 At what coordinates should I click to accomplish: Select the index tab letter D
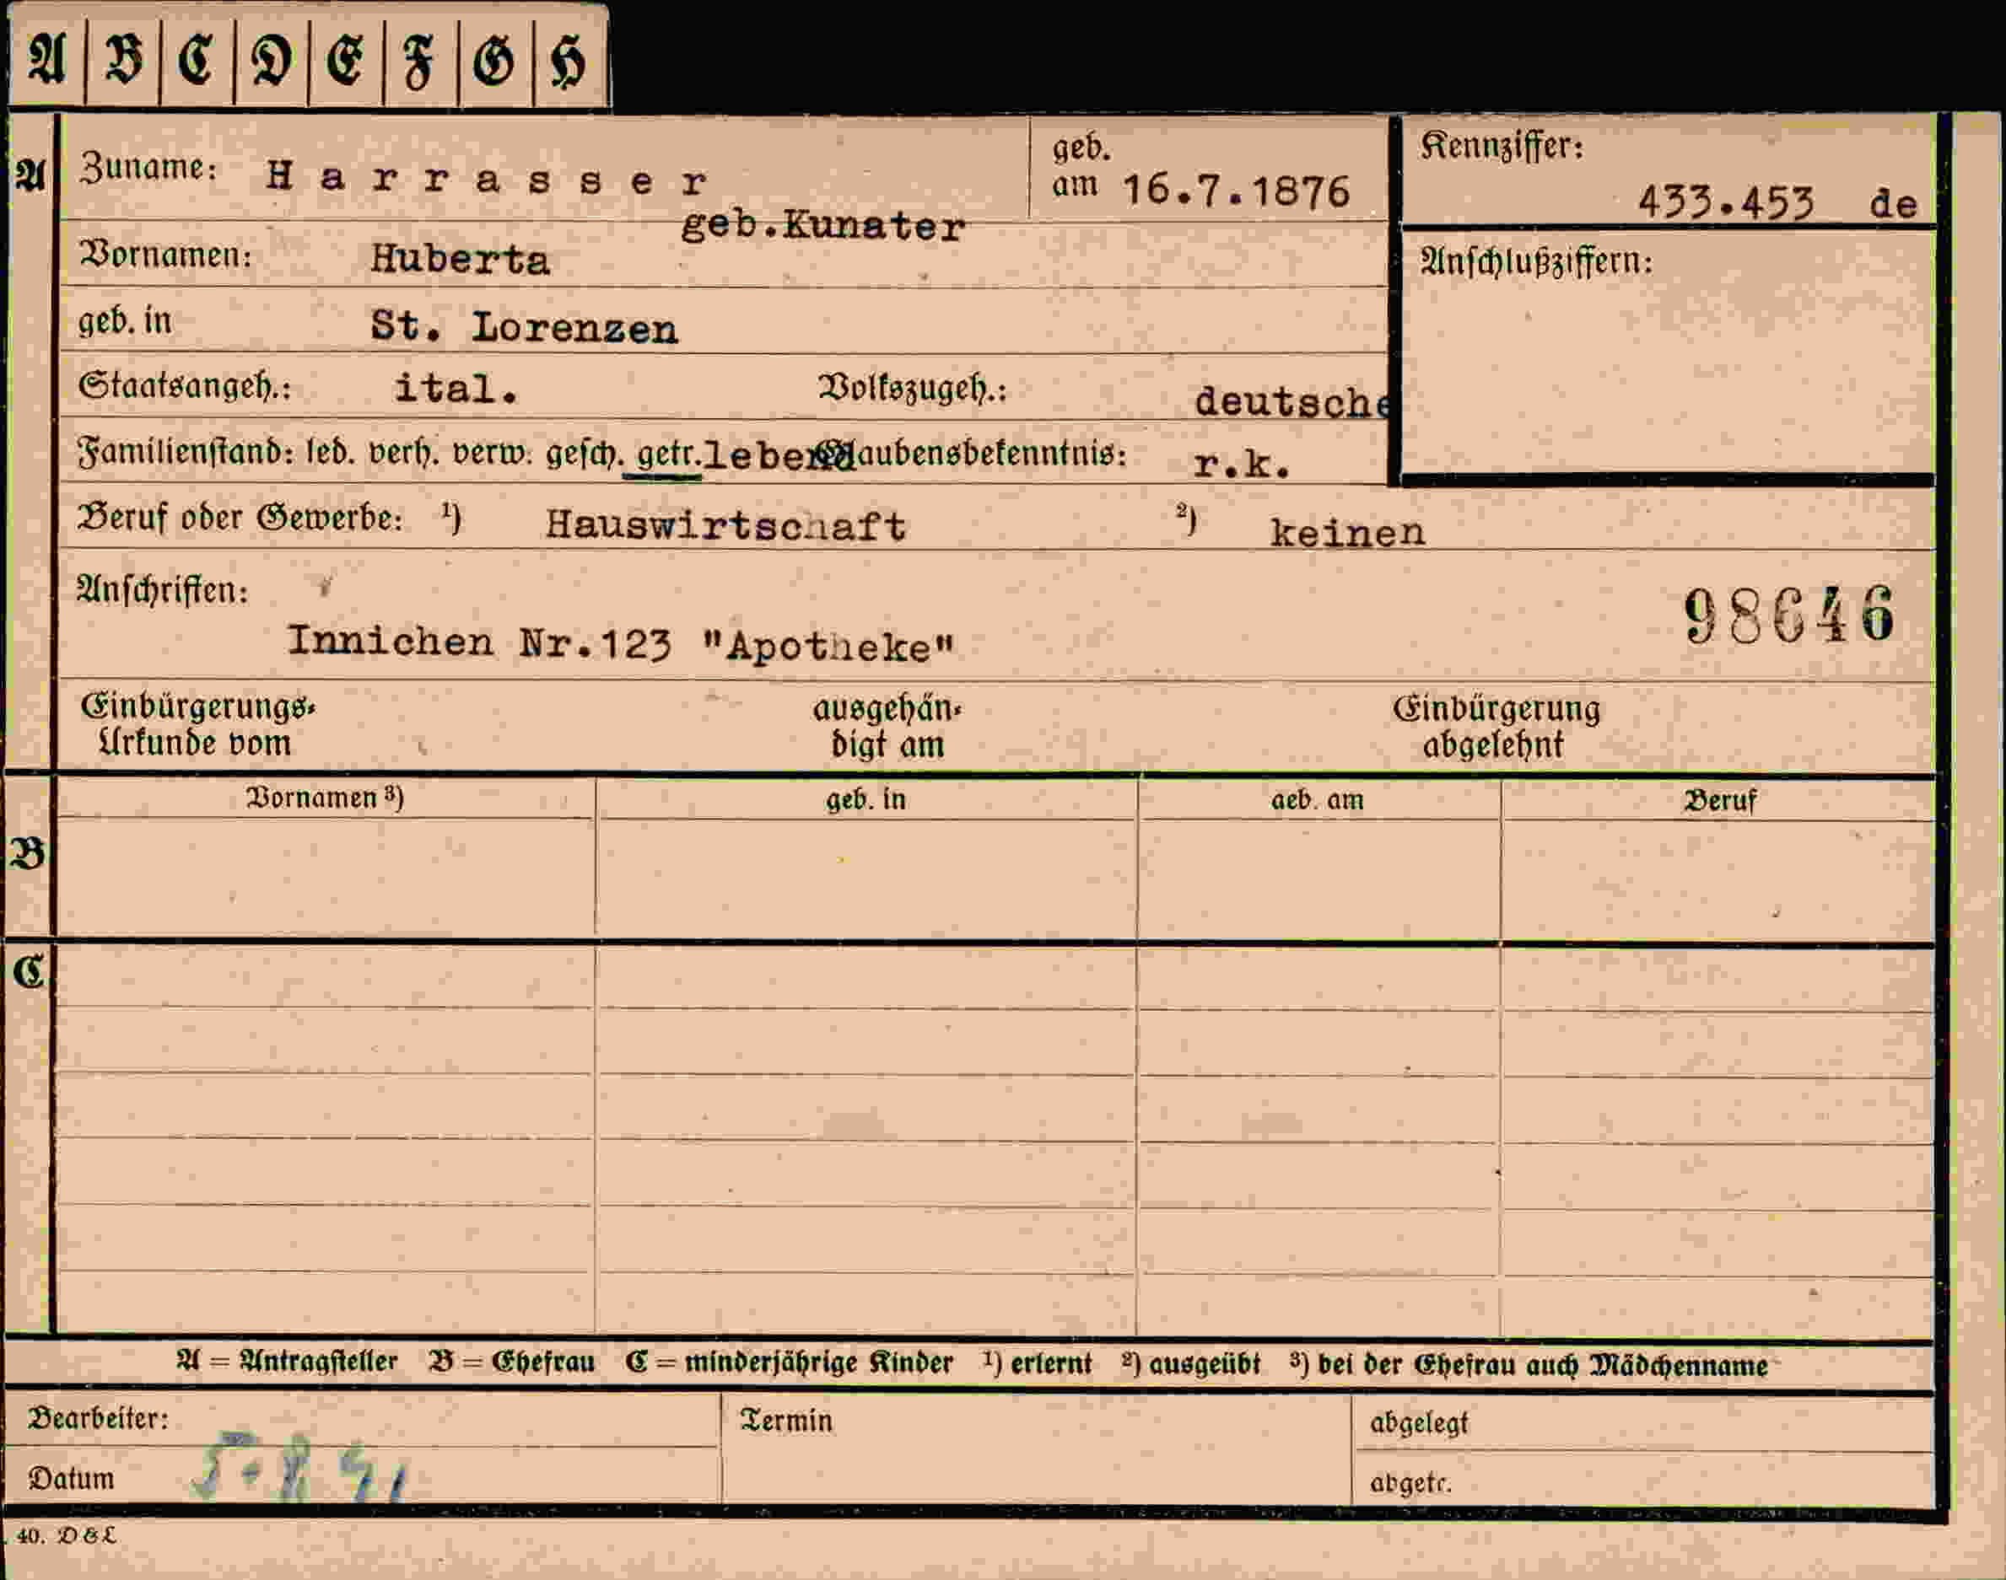pos(272,59)
